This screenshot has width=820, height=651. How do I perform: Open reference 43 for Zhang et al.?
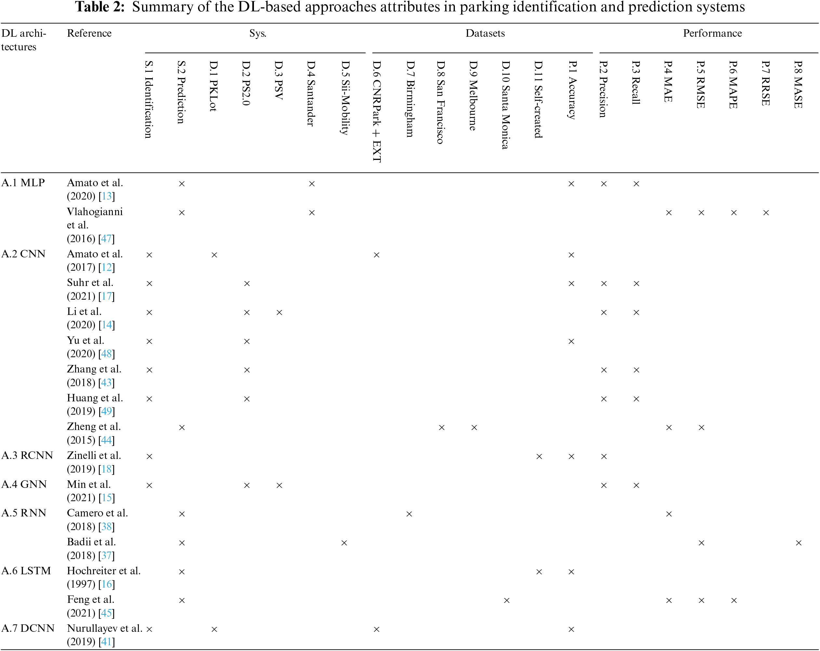click(x=107, y=383)
